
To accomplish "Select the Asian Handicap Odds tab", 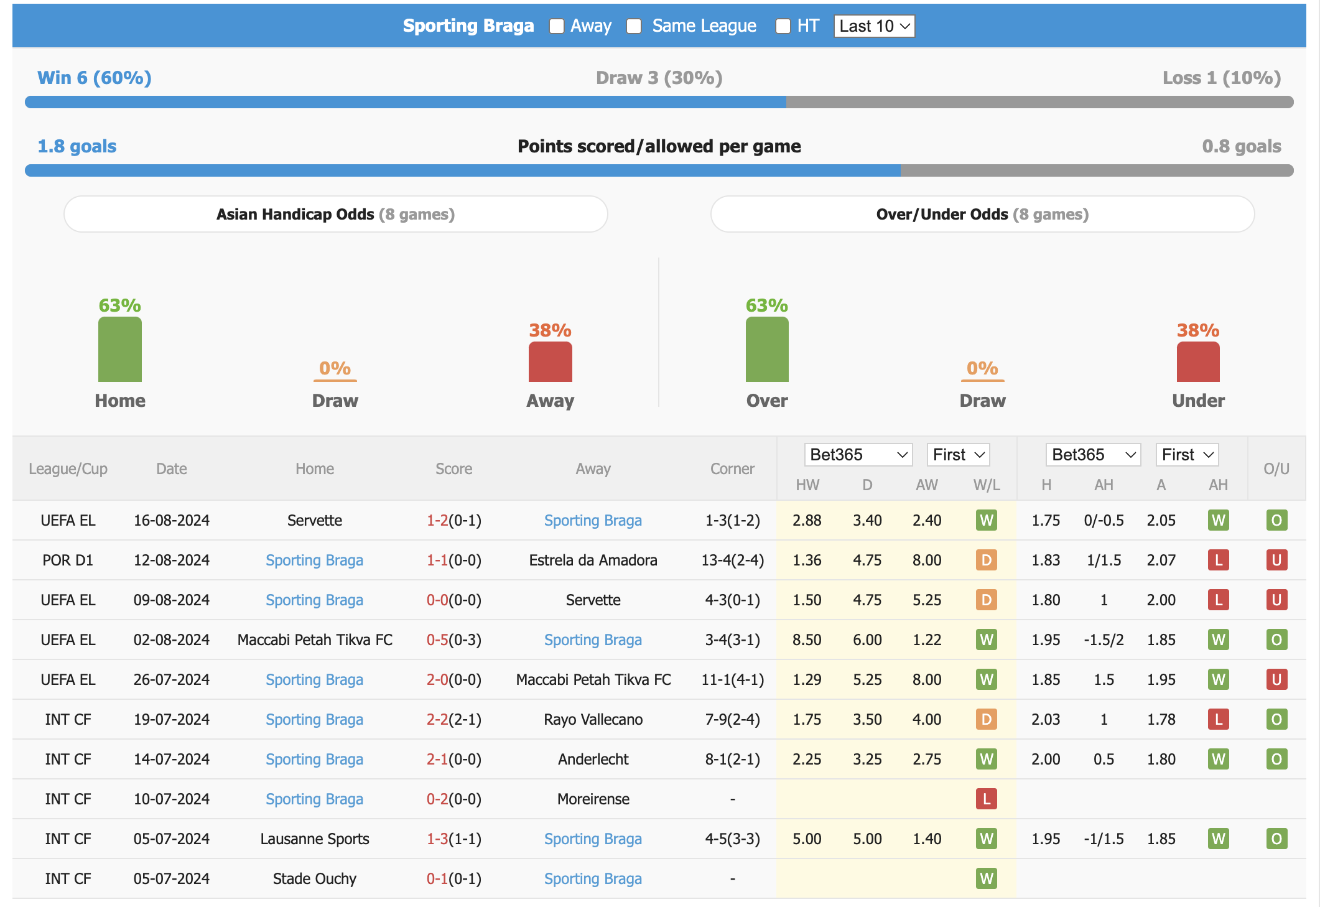I will click(336, 214).
